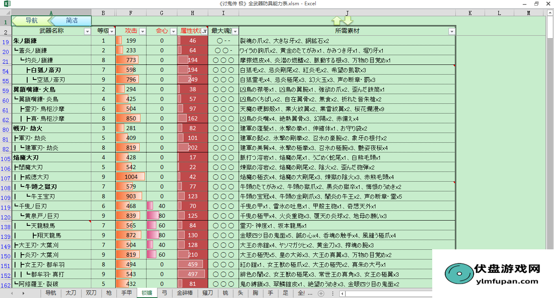Select the materials cell starting with 金眼四ツ目の鬼面x5
554x298 pixels.
tap(347, 235)
